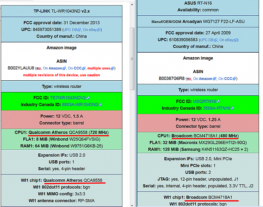
Task: Open FCC ID TE7WR1043NDV2 link
Action: (x=70, y=98)
